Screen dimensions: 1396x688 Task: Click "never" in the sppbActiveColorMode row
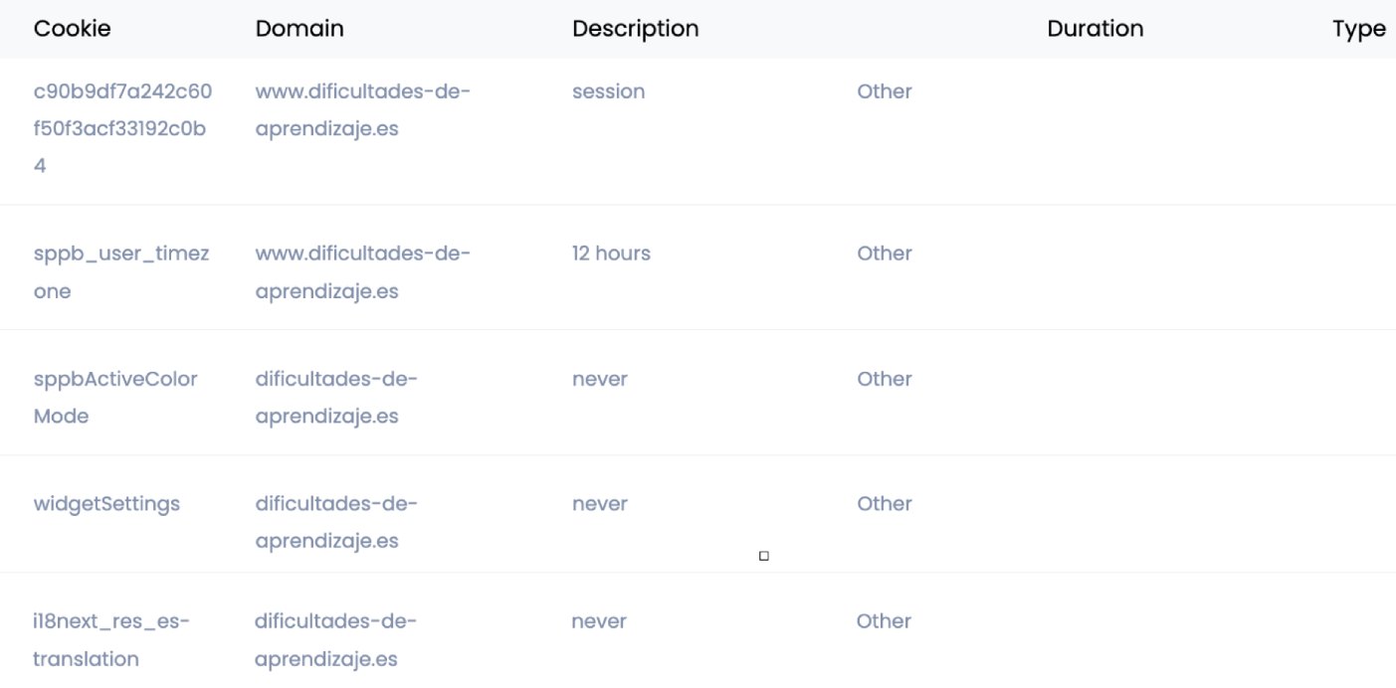[599, 379]
